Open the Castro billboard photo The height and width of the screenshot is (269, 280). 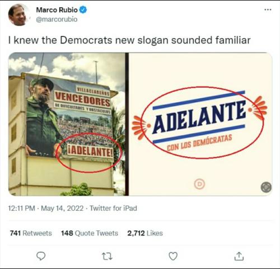67,124
